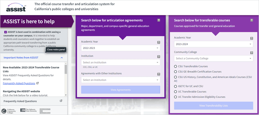Open Select a Community College dropdown

click(x=214, y=58)
